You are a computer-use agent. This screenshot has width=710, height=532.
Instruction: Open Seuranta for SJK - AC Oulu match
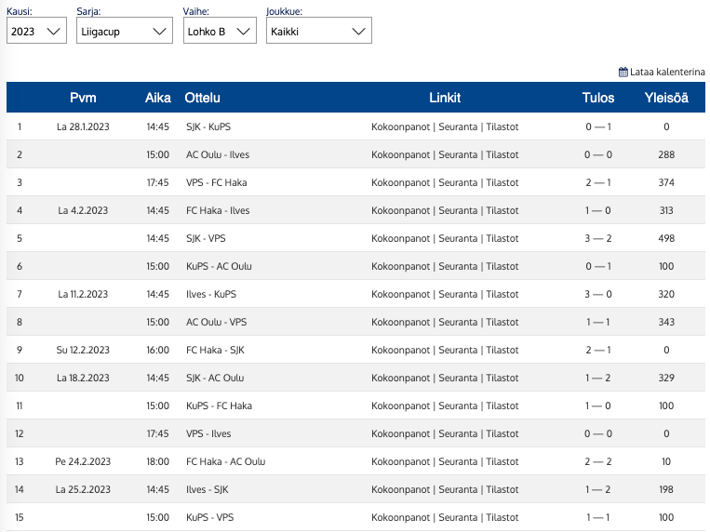click(x=459, y=378)
